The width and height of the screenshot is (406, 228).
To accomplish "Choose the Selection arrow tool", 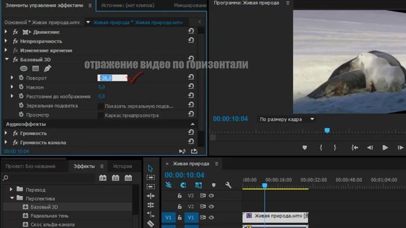I will coord(150,168).
